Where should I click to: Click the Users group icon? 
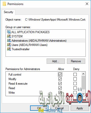coord(9,45)
